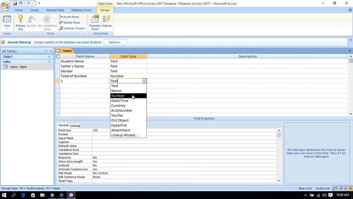The width and height of the screenshot is (353, 199).
Task: Click the Security Warning shield icon
Action: point(3,42)
